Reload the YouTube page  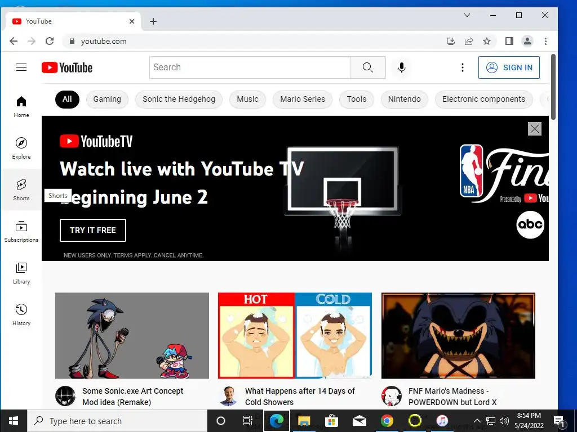pyautogui.click(x=50, y=41)
